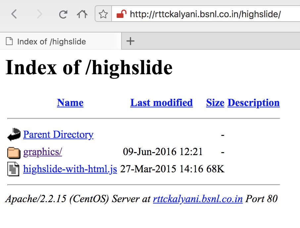The image size is (300, 228).
Task: Click the browser forward arrow
Action: 39,14
